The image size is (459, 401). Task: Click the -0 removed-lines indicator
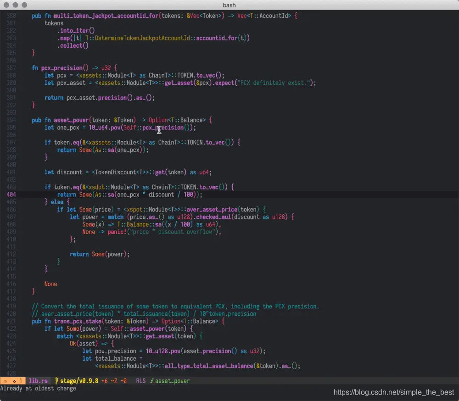pyautogui.click(x=123, y=381)
